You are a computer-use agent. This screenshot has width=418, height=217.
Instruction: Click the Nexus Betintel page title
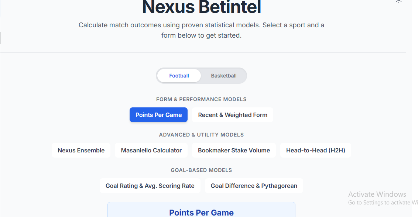201,7
